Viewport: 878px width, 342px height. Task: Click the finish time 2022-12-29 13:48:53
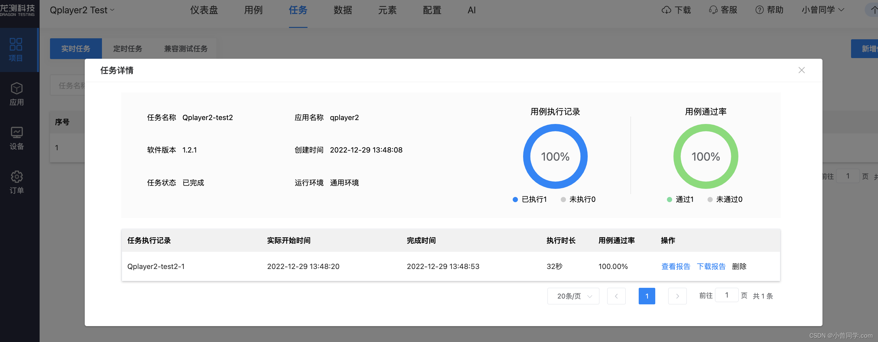[x=443, y=266]
